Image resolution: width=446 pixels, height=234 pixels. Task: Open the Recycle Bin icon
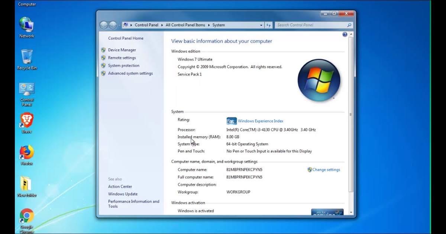click(27, 59)
